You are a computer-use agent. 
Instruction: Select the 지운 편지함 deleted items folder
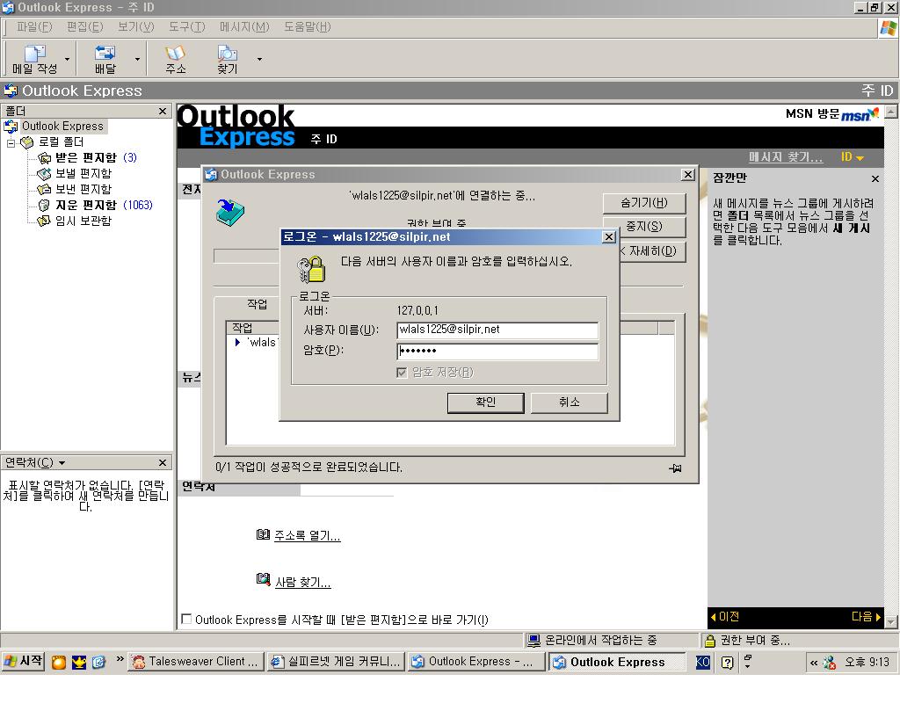click(84, 205)
